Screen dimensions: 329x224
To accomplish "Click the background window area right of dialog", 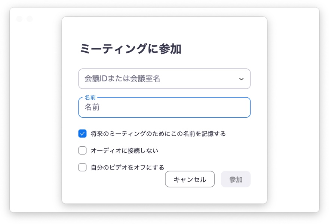I will 293,112.
